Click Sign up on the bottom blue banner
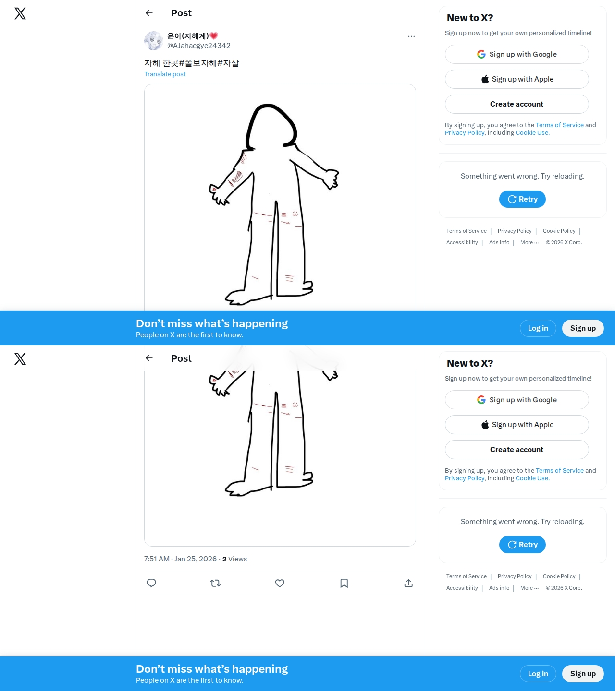The image size is (615, 691). tap(583, 674)
